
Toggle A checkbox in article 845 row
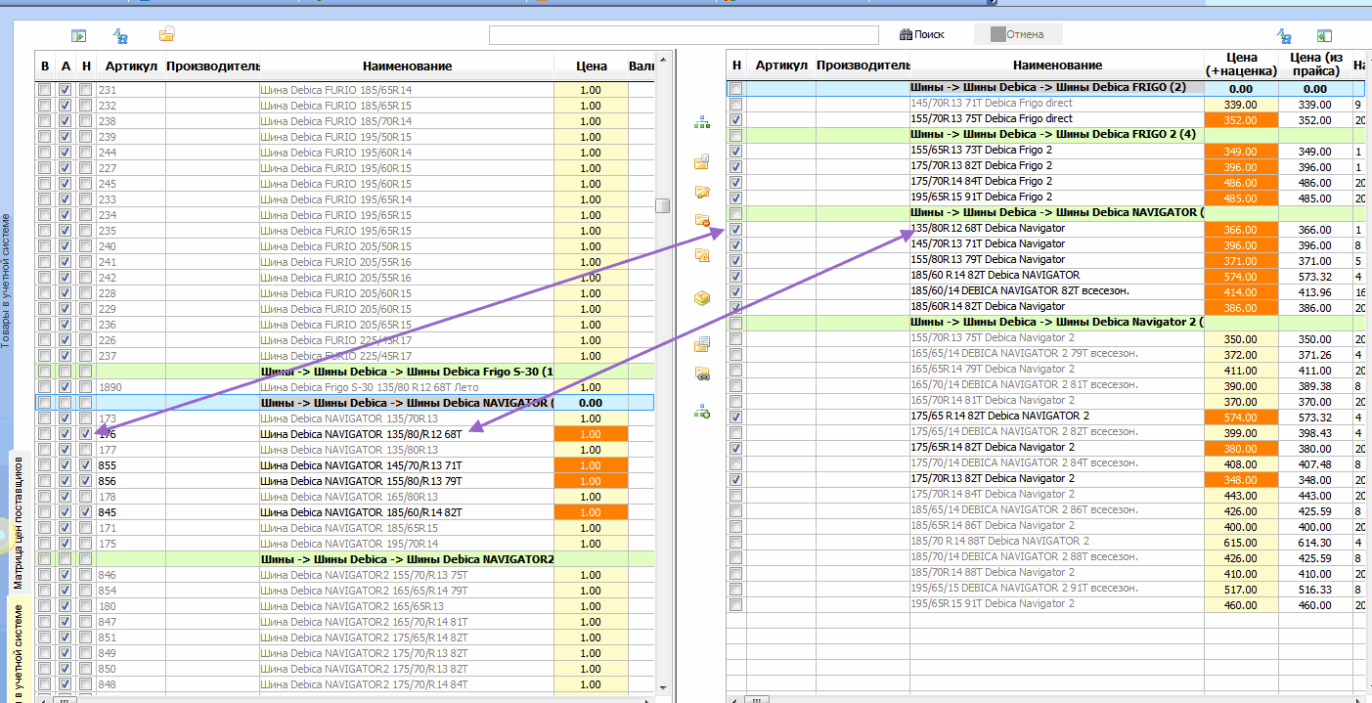(65, 512)
